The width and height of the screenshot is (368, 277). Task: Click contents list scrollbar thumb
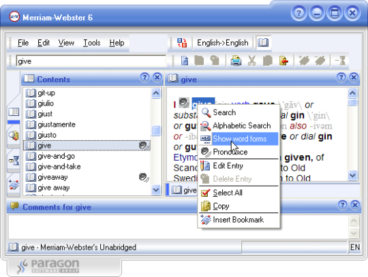156,130
